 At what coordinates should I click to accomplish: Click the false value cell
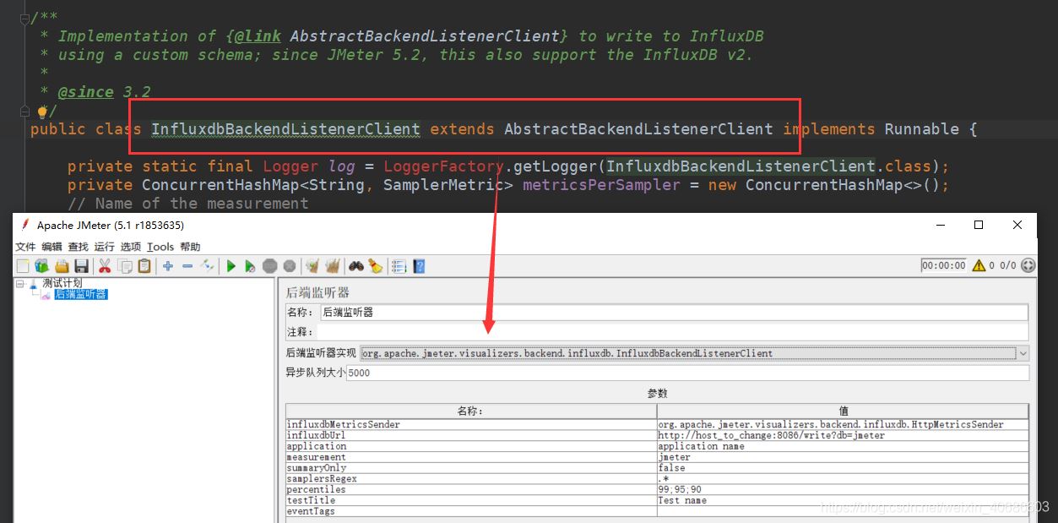(x=844, y=468)
